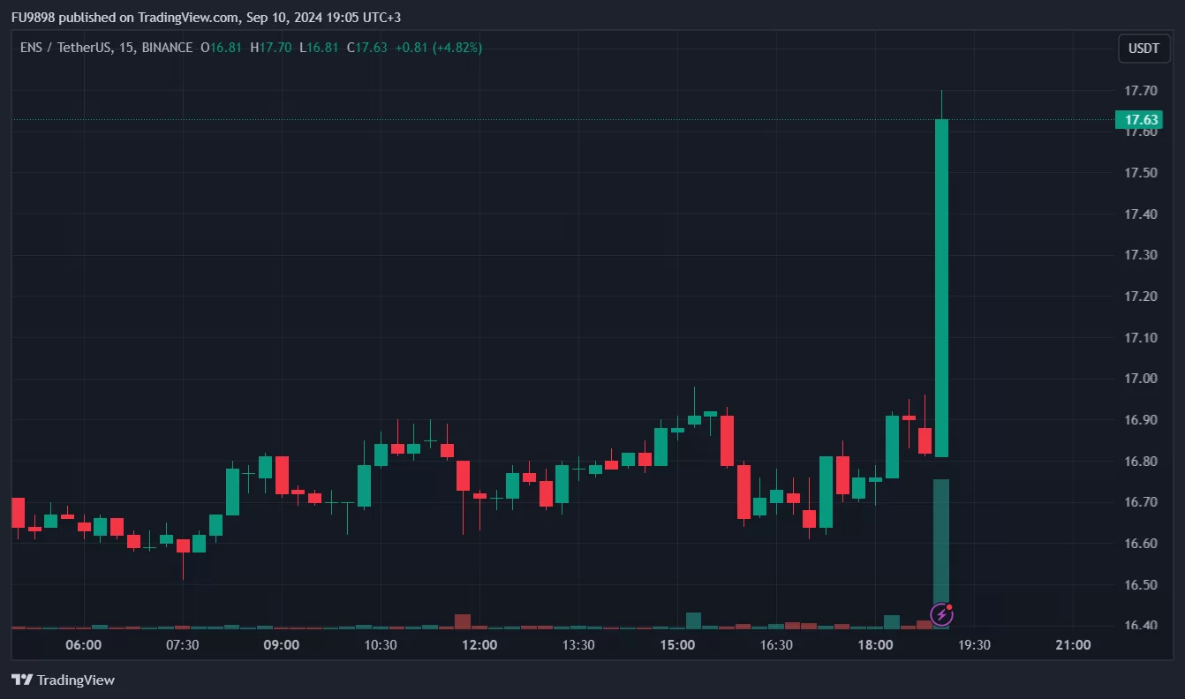Click the high value H17.70 in legend
The width and height of the screenshot is (1185, 699).
pos(271,48)
